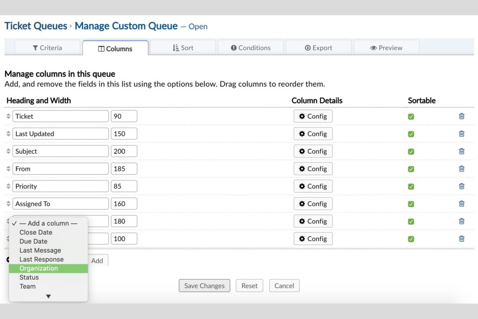Click trash icon for Subject row

click(x=461, y=151)
